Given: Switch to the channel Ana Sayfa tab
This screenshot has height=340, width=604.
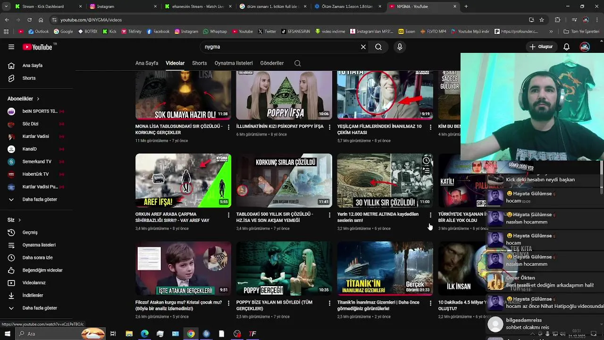Looking at the screenshot, I should pyautogui.click(x=147, y=63).
